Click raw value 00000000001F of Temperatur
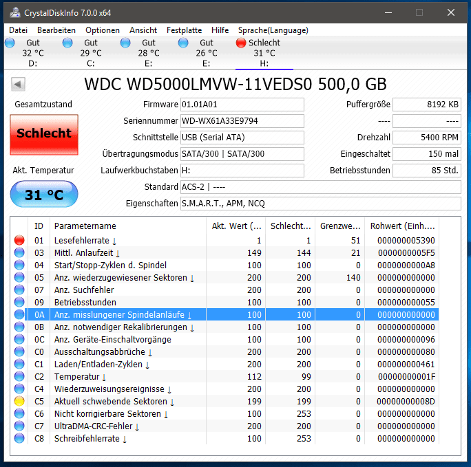 [x=407, y=376]
